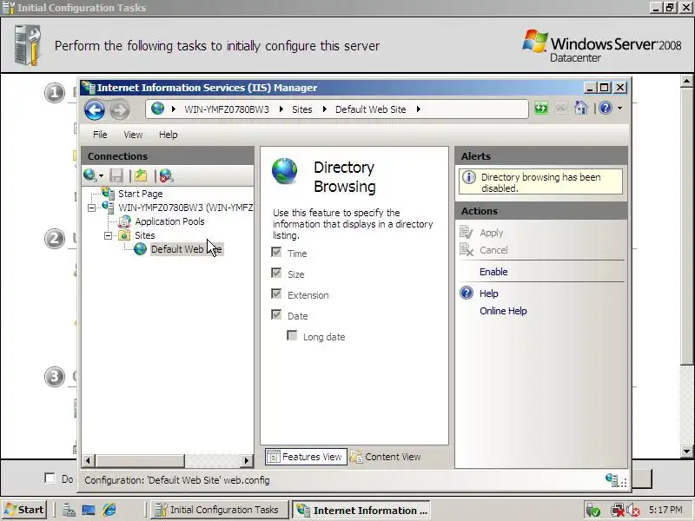
Task: Click the Help question mark icon in Actions
Action: [x=467, y=293]
